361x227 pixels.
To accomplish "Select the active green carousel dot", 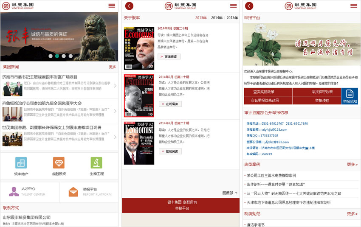I will point(57,56).
